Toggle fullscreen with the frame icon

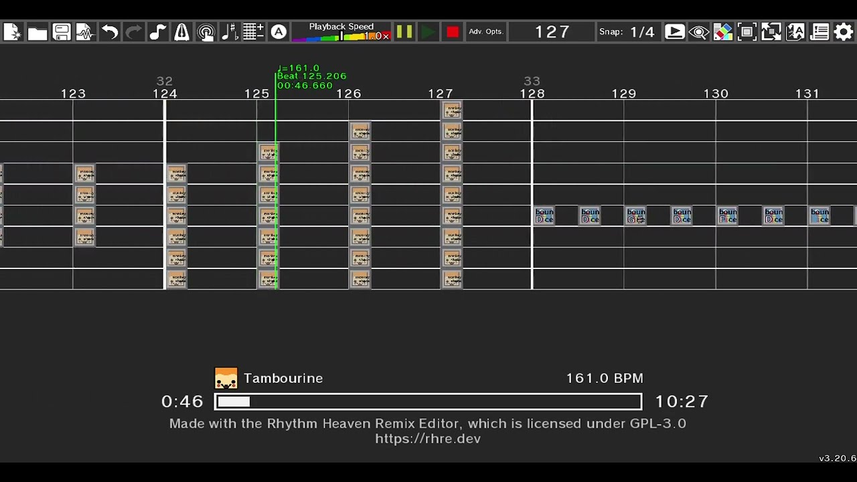point(747,32)
